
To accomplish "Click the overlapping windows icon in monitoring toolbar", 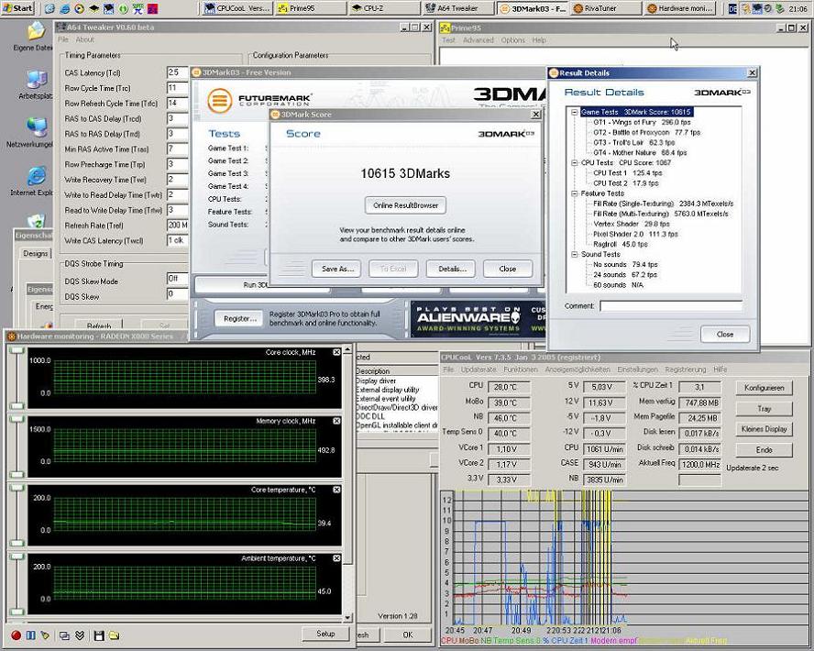I will 64,634.
